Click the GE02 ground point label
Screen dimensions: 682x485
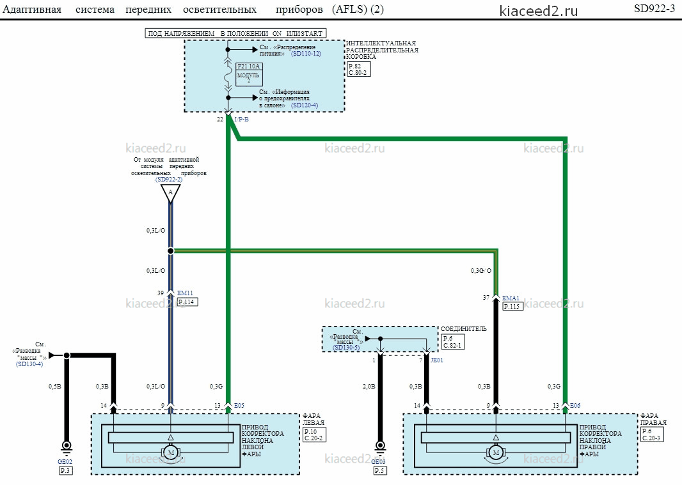[x=65, y=462]
